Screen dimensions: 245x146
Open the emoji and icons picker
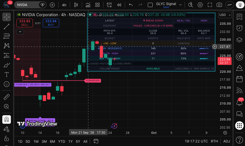pos(7,84)
